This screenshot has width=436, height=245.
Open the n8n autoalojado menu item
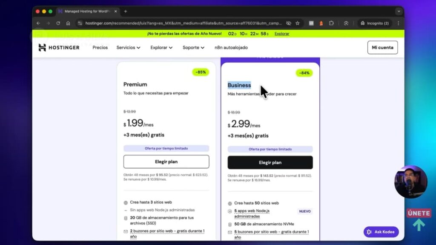231,48
